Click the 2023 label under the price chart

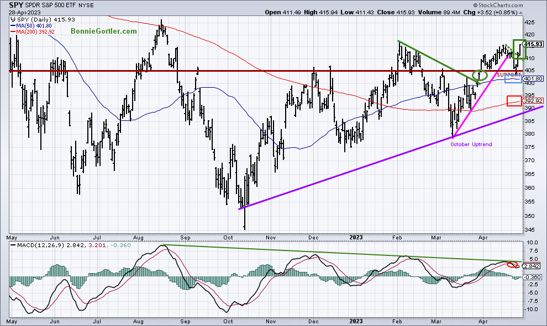point(356,238)
